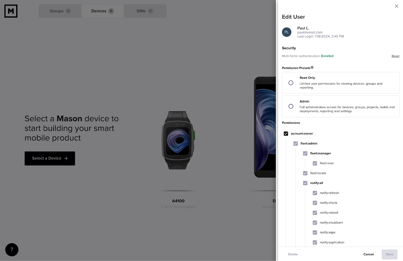Screen dimensions: 403x261
Task: Toggle the fleet:locate checkbox
Action: click(x=305, y=173)
